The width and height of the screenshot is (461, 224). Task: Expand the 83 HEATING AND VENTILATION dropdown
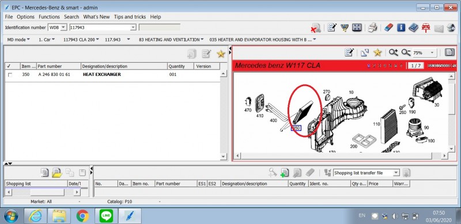(x=171, y=40)
